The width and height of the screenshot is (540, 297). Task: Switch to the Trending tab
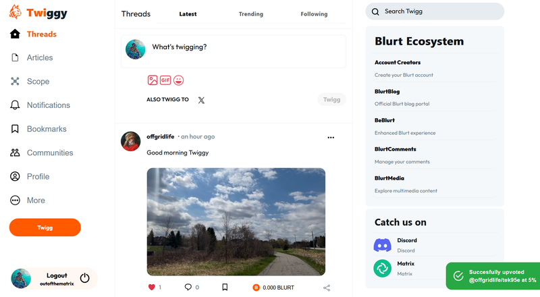click(x=251, y=14)
